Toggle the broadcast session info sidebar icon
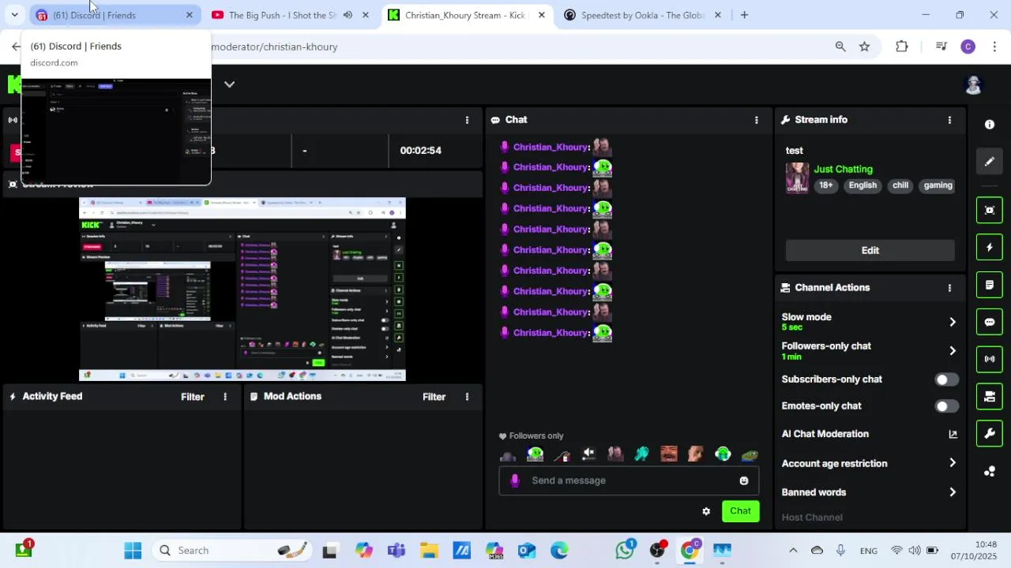The image size is (1011, 568). (990, 359)
